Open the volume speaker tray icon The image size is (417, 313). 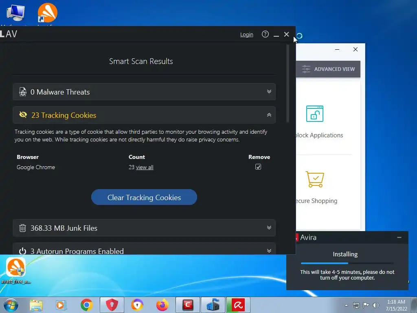pyautogui.click(x=376, y=305)
